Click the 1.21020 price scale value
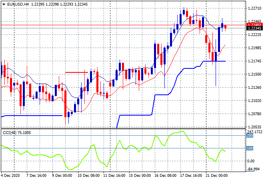Image resolution: width=264 pixels, height=180 pixels. point(254,101)
